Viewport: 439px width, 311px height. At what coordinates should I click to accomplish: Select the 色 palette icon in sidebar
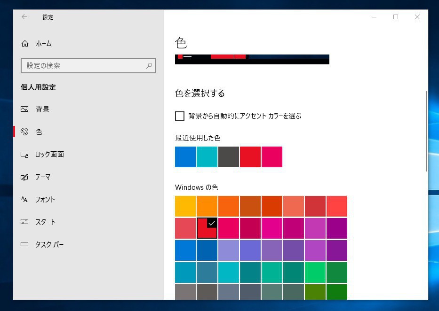pos(25,132)
